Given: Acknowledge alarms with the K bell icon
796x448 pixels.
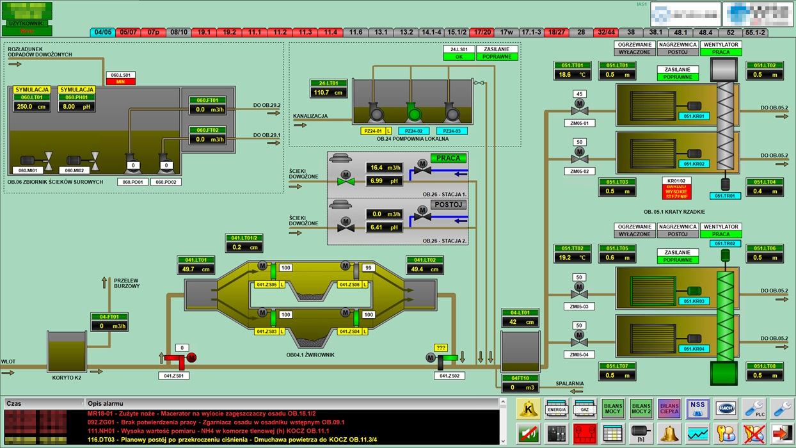Looking at the screenshot, I should pos(529,408).
